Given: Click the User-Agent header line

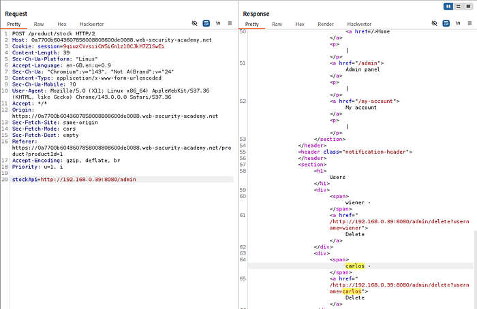Looking at the screenshot, I should [110, 93].
